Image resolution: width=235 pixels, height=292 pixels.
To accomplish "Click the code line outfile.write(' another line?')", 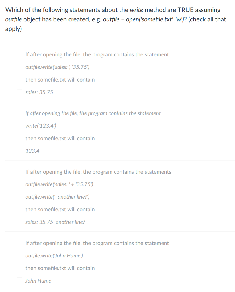I will pyautogui.click(x=58, y=197).
